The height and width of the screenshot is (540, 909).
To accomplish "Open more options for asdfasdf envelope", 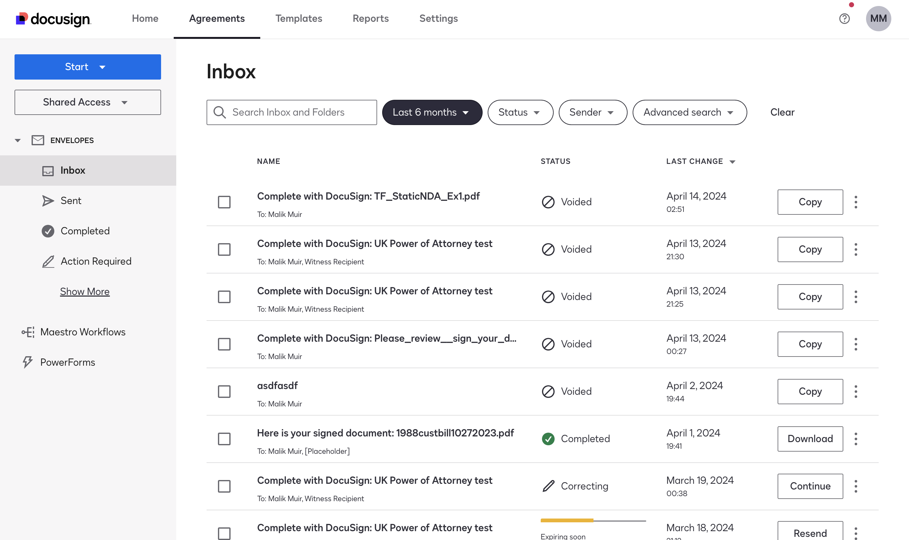I will tap(856, 392).
